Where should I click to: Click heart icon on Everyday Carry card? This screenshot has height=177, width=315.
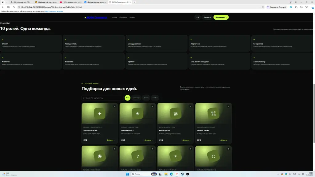coord(153,106)
